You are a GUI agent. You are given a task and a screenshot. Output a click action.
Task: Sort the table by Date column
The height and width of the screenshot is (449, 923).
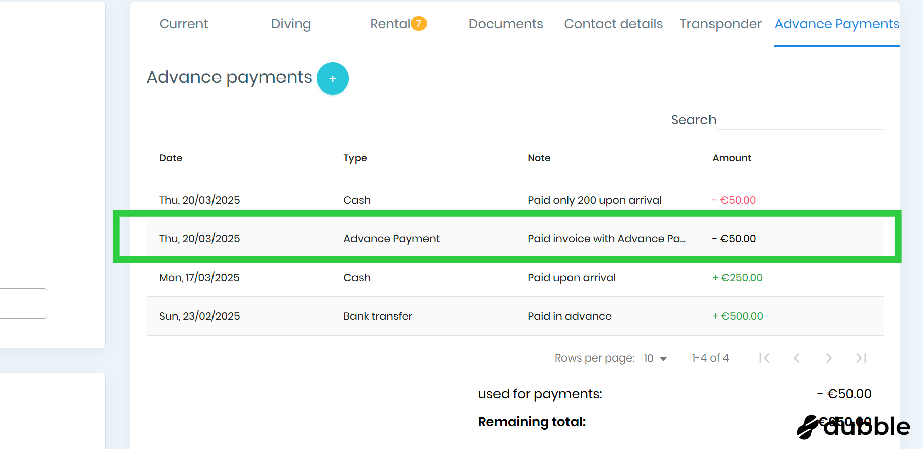(171, 158)
